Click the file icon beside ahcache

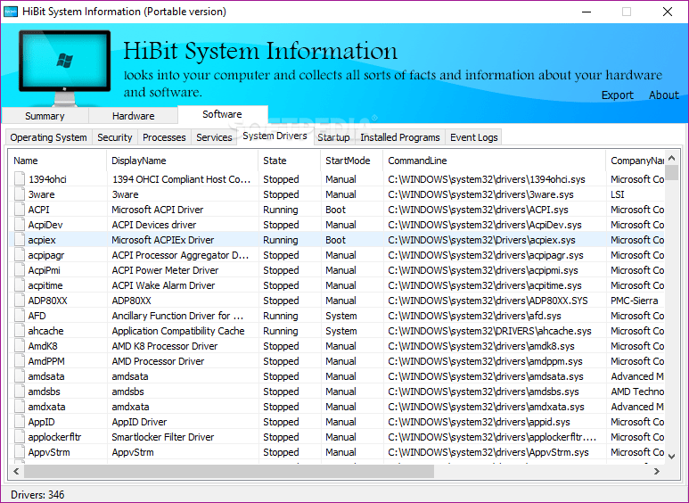click(20, 331)
